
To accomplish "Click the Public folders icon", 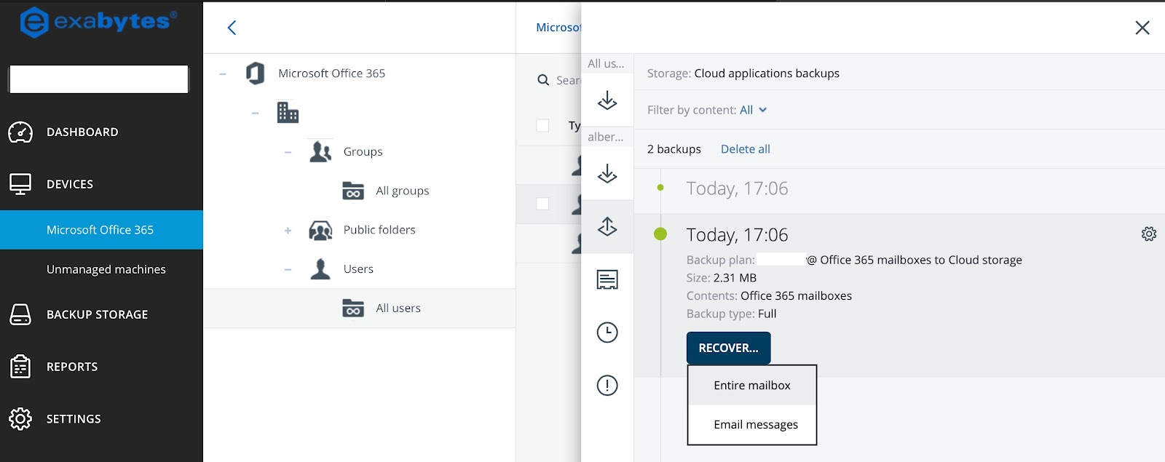I will tap(320, 230).
